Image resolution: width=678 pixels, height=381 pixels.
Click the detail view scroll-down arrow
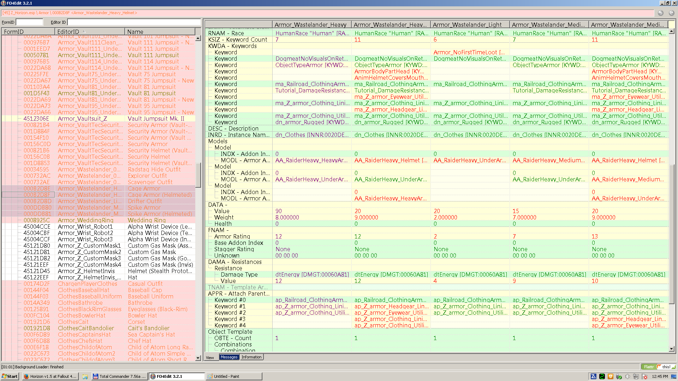671,349
